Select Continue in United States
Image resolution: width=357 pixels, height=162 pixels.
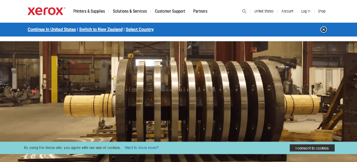tap(52, 29)
